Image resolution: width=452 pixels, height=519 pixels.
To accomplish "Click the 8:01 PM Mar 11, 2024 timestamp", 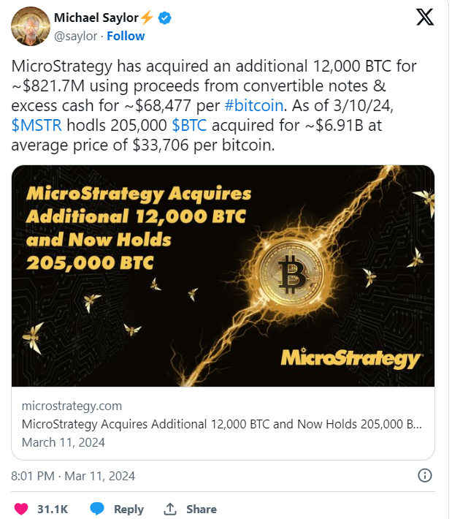I will pos(73,476).
